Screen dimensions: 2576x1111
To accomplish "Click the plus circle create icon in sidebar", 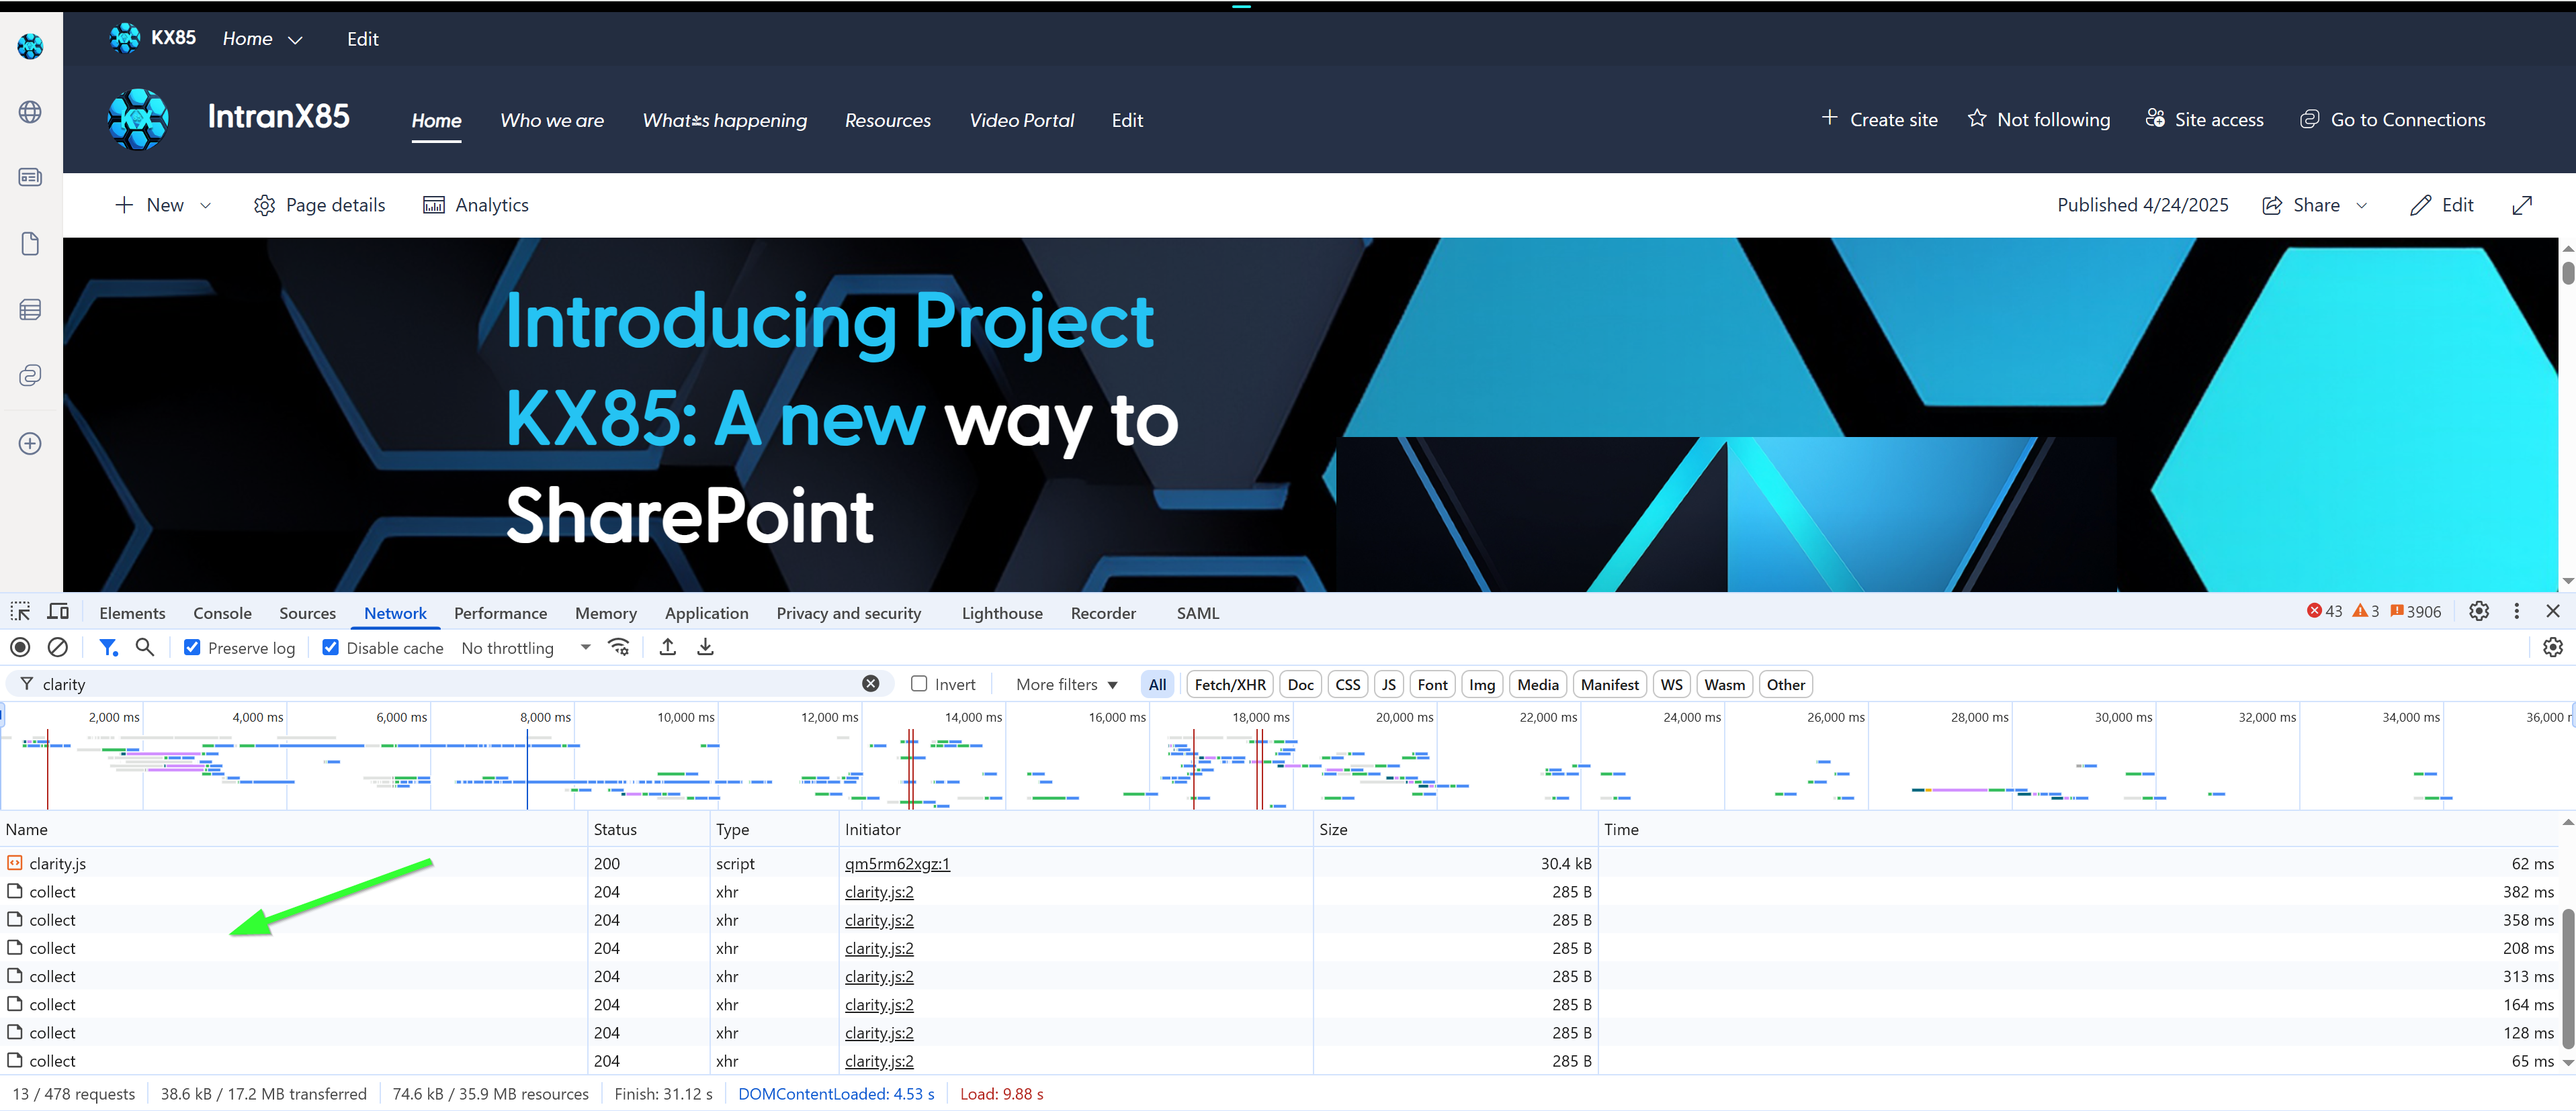I will (30, 444).
